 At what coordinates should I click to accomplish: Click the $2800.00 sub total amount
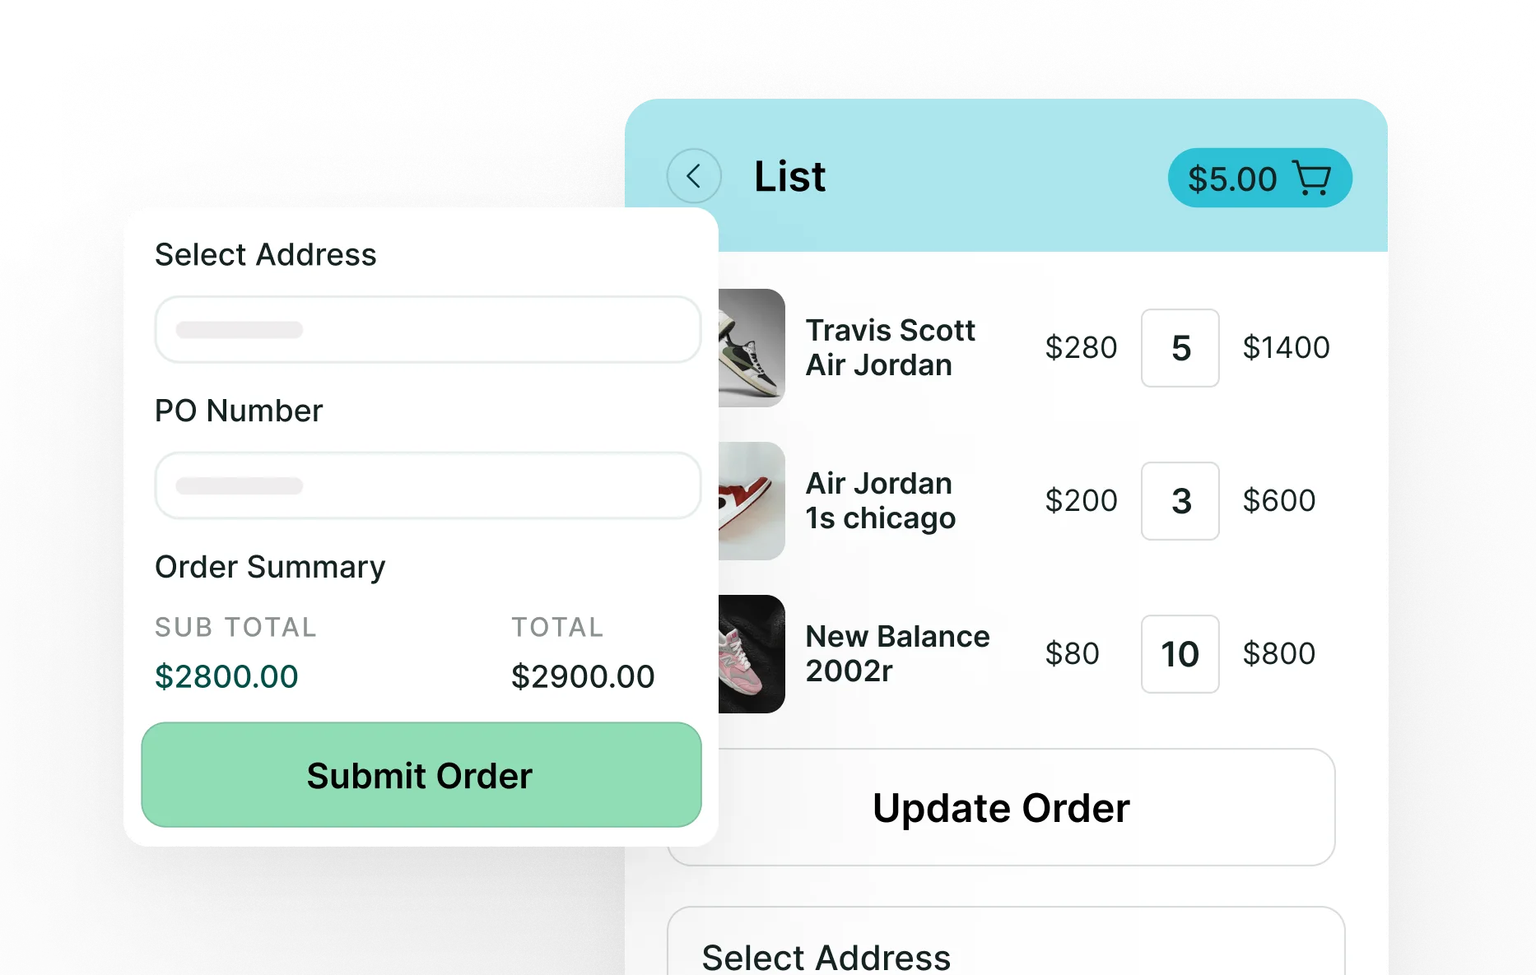click(226, 676)
